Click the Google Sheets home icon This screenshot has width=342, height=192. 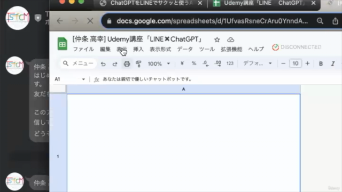tap(62, 44)
